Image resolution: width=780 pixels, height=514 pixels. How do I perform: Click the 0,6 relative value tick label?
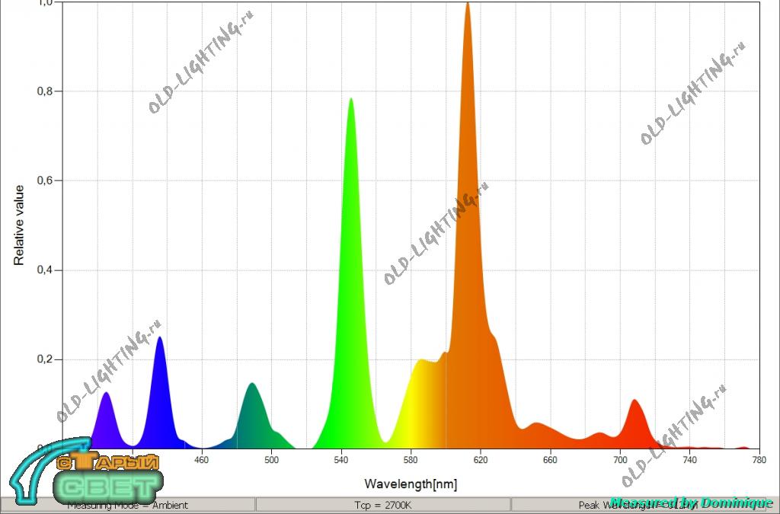point(43,180)
